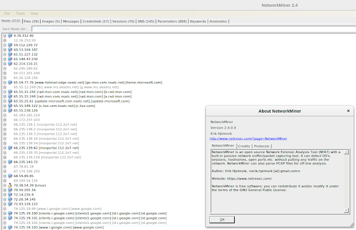Open the Keywords tab
Viewport: 356px width, 230px height.
click(x=198, y=21)
